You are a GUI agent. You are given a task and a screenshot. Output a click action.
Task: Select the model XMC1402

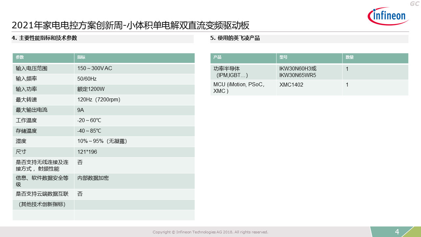291,85
